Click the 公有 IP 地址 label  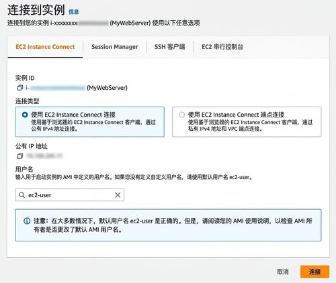tap(32, 146)
